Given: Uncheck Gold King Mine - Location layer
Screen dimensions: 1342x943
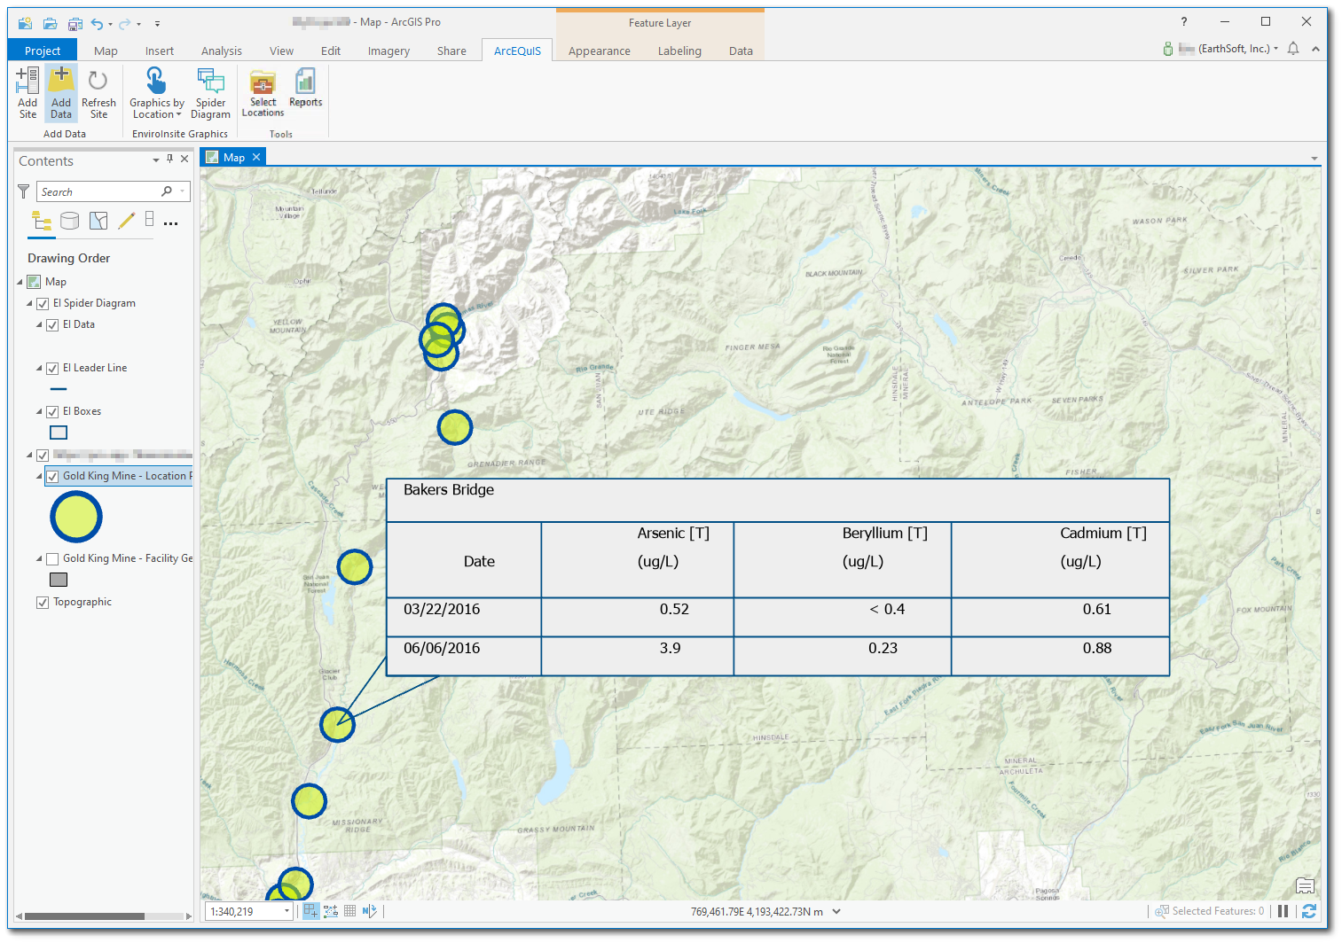Looking at the screenshot, I should click(x=52, y=477).
